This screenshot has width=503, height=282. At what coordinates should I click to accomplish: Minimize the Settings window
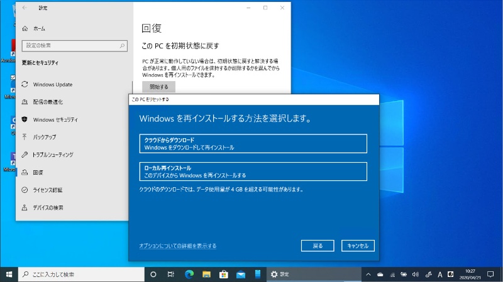248,8
